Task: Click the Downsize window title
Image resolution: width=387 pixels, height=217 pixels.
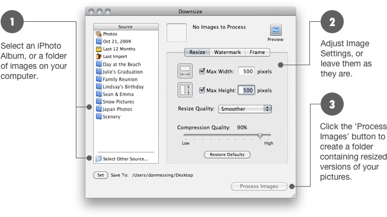Action: pos(190,12)
